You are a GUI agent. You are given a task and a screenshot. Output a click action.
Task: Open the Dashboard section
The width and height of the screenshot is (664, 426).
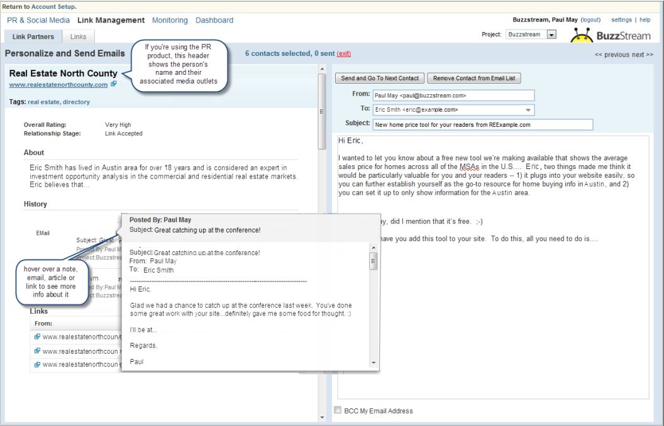click(x=214, y=20)
